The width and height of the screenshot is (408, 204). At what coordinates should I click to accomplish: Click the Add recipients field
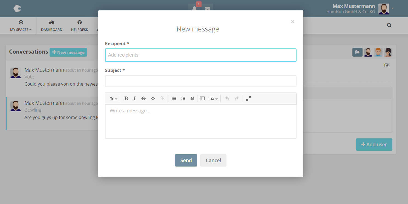coord(200,55)
